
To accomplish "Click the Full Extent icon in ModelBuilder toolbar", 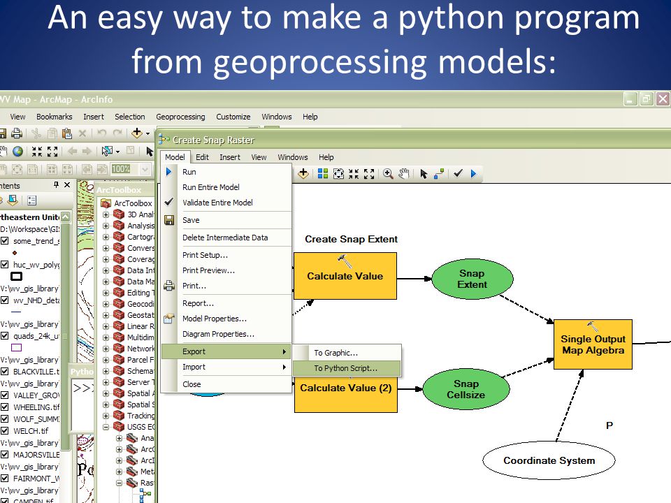I will [x=338, y=173].
